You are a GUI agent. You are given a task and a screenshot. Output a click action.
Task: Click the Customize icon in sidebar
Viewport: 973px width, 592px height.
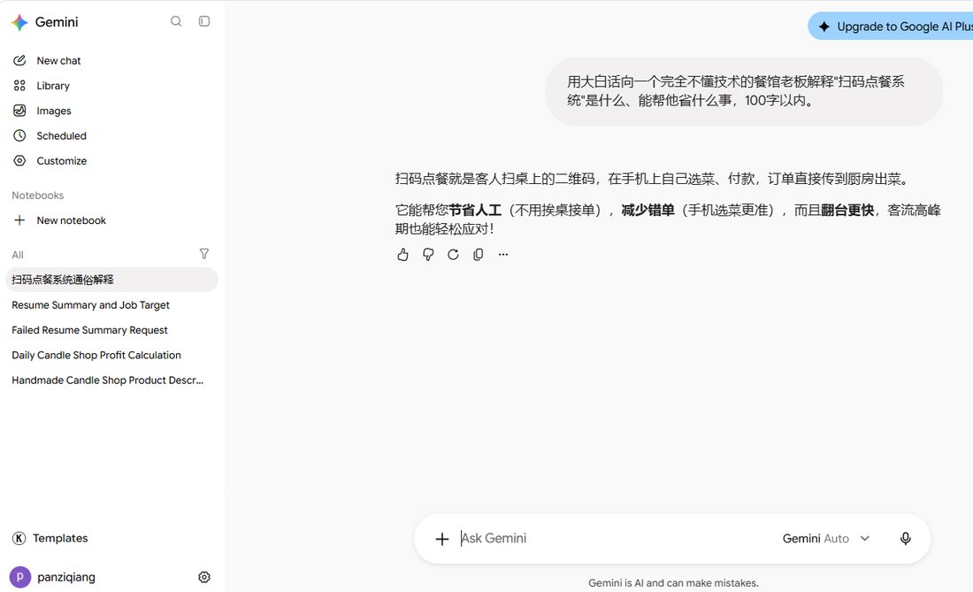click(19, 161)
